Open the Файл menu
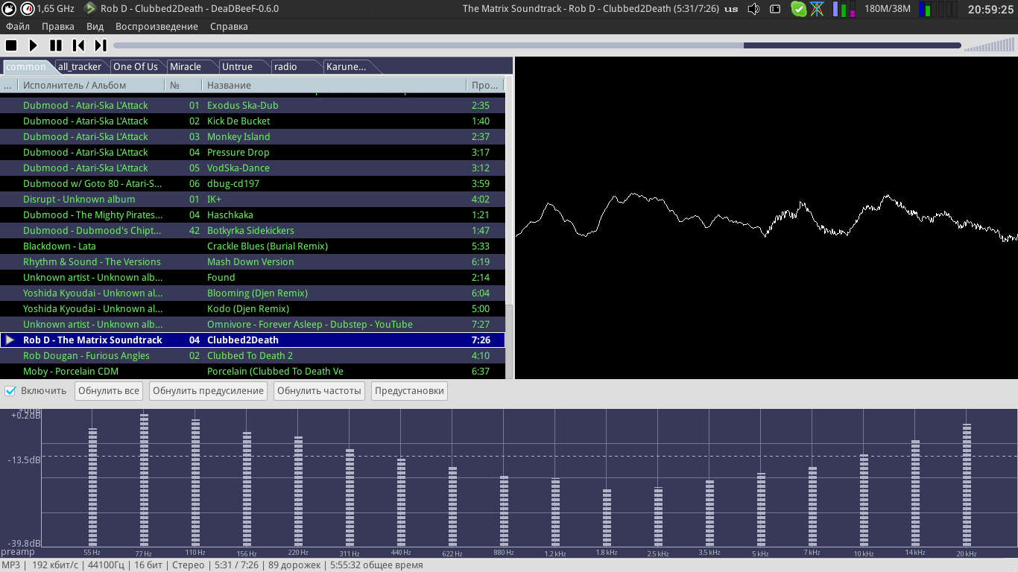Viewport: 1018px width, 572px height. point(18,26)
